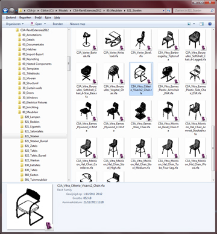The image size is (217, 234).
Task: Open the address bar history dropdown arrow
Action: coord(163,10)
